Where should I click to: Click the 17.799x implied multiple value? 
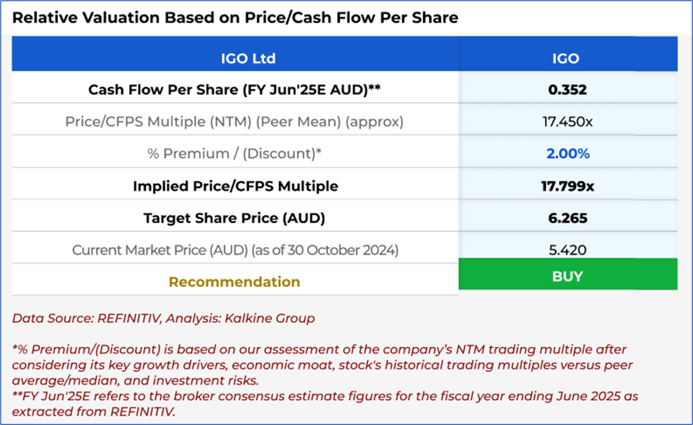click(568, 186)
